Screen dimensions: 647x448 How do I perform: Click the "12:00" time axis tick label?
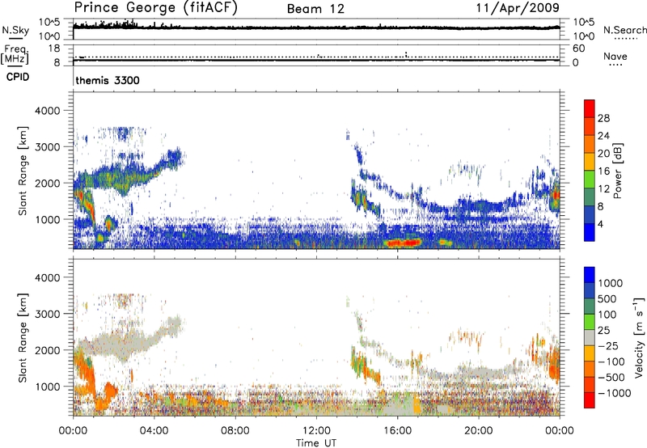pos(316,431)
